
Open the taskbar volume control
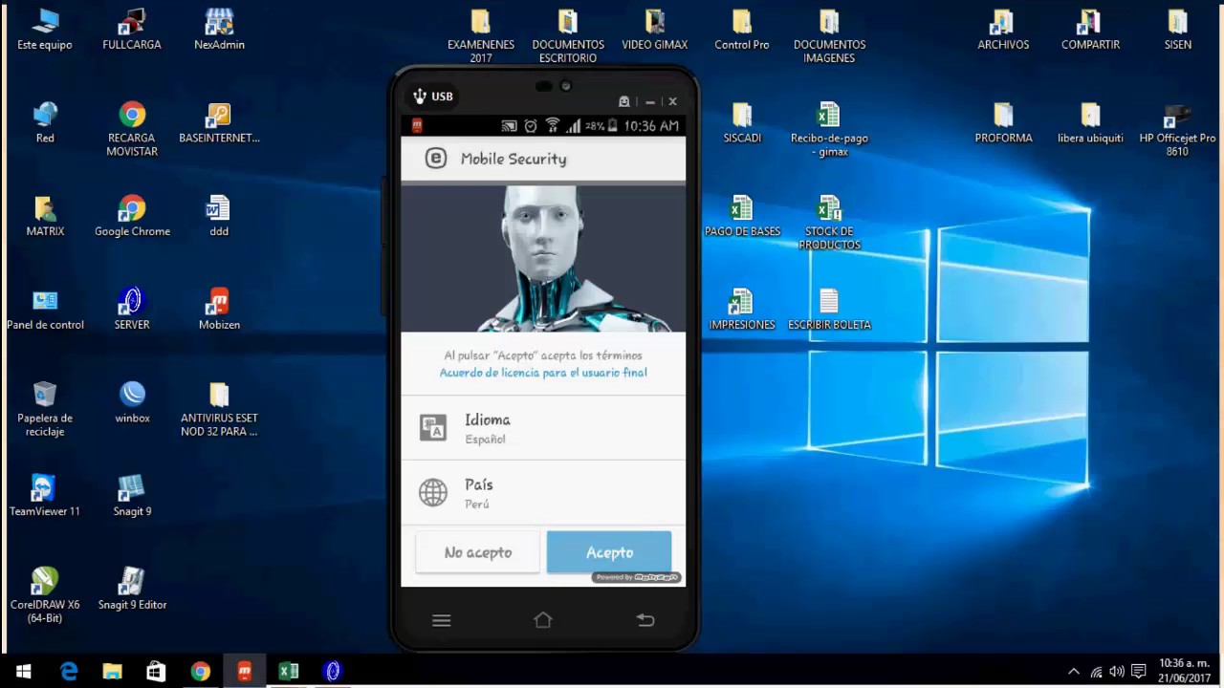click(x=1116, y=671)
